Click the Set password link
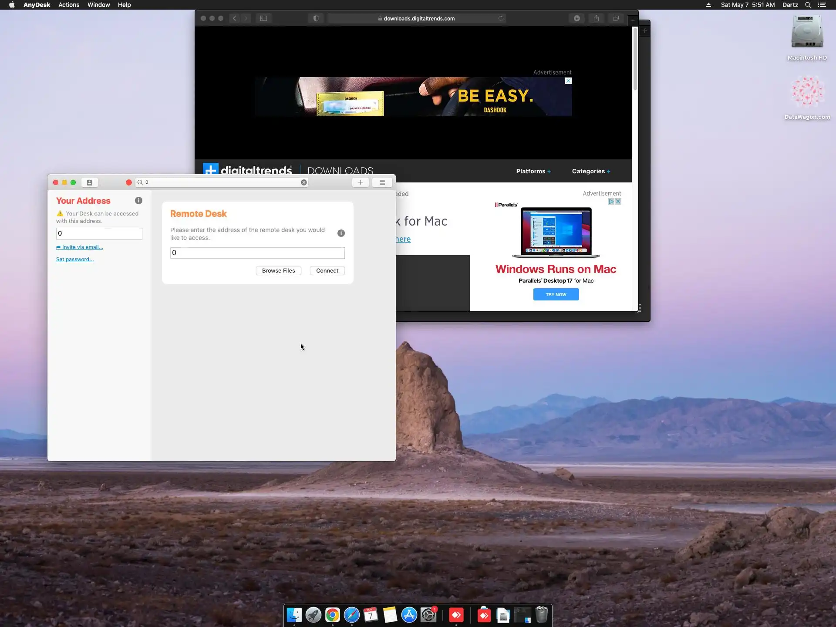 click(74, 260)
